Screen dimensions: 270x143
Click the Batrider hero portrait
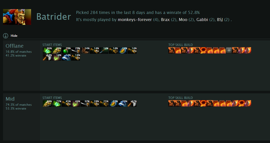(x=17, y=17)
